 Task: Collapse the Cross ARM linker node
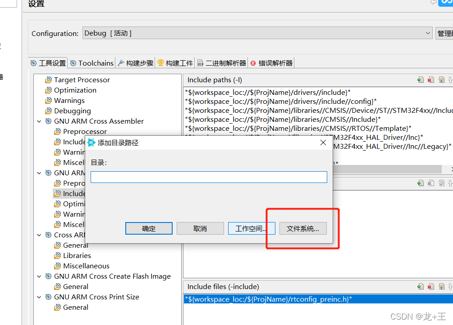tap(39, 235)
